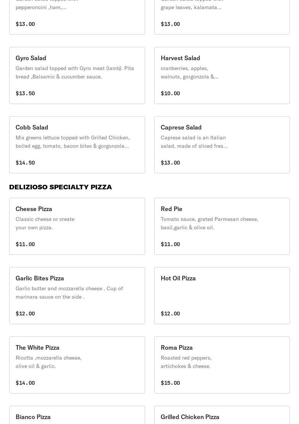Select the Harvest Salad title
This screenshot has width=299, height=424.
[x=180, y=58]
